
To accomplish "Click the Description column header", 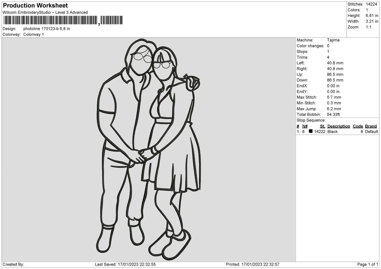I will 339,126.
